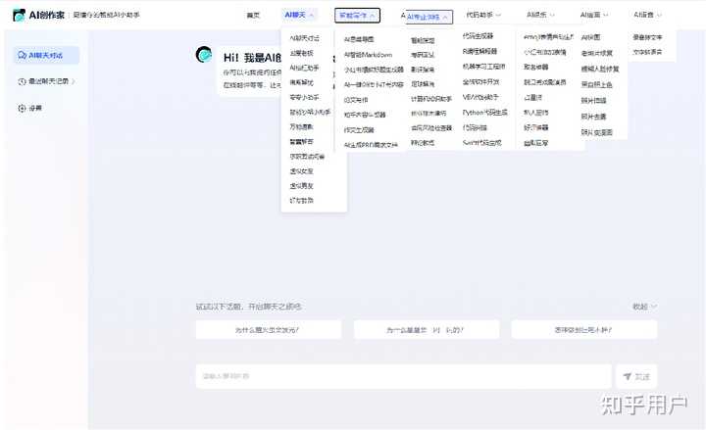
Task: Go to the 首页 nav item
Action: (x=253, y=16)
